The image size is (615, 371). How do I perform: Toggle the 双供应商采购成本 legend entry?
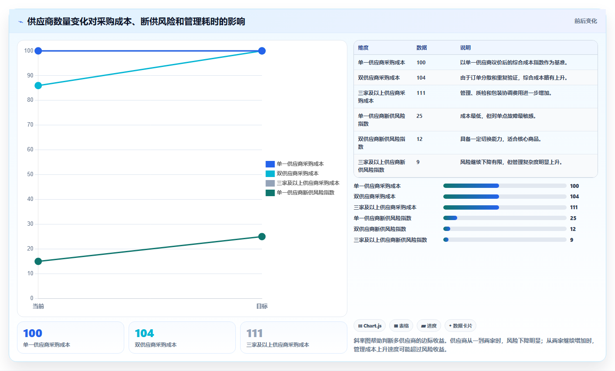point(292,174)
